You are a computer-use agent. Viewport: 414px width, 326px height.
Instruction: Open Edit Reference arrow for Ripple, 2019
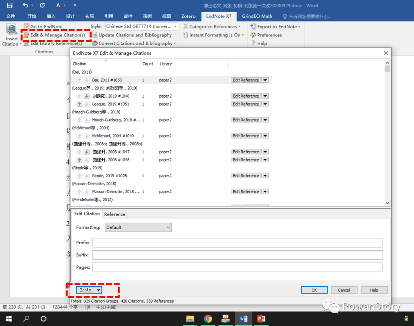click(x=265, y=176)
